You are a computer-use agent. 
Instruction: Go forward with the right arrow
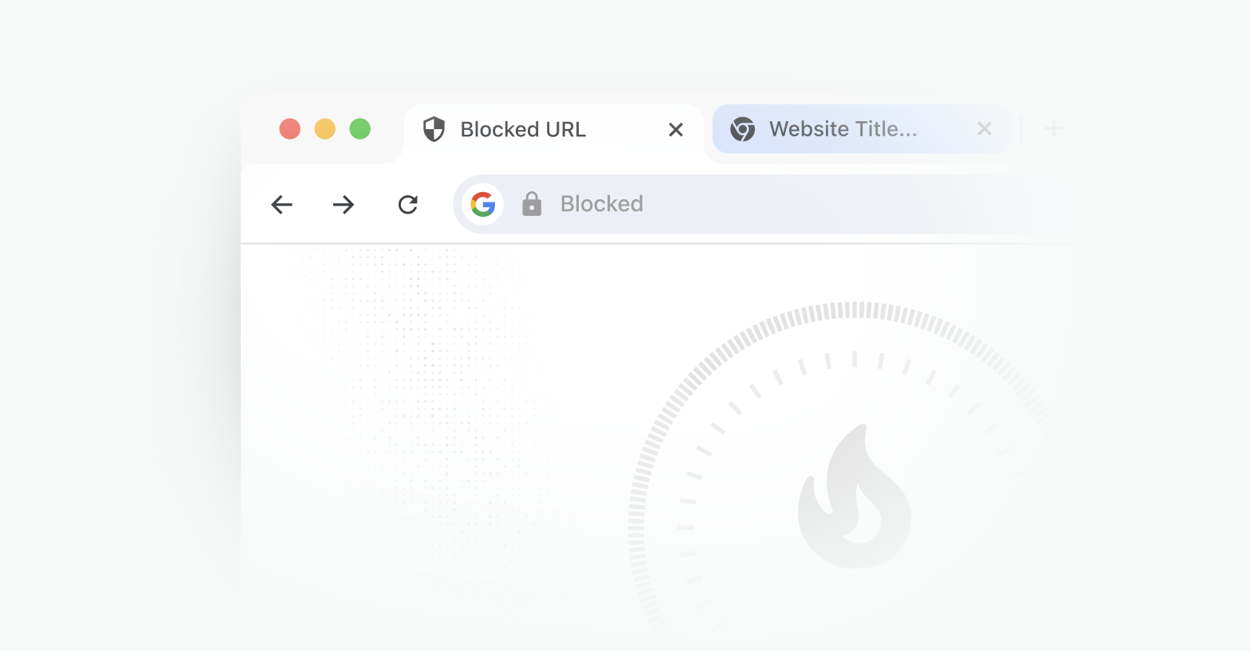(x=344, y=205)
